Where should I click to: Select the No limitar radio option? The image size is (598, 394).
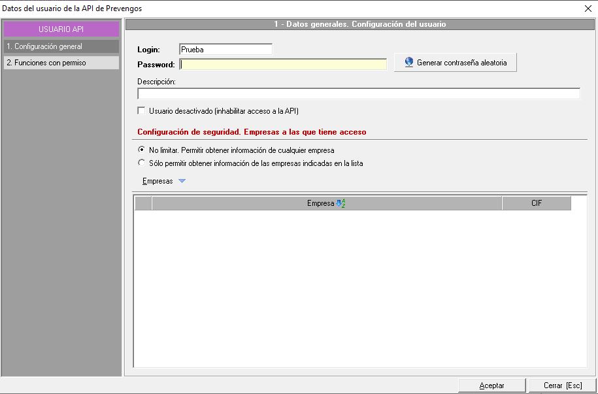pyautogui.click(x=142, y=150)
